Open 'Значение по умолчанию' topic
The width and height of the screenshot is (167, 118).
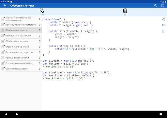(x=21, y=19)
